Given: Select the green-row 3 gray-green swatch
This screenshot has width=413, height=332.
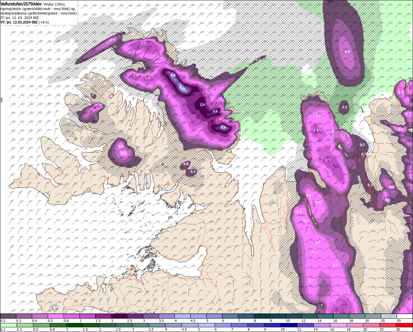Looking at the screenshot, I should click(140, 325).
